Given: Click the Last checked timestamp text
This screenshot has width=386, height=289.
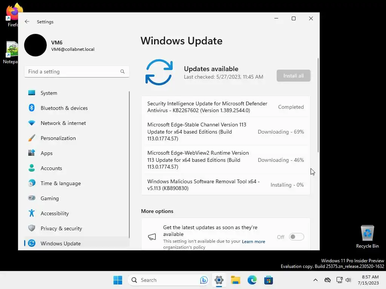Looking at the screenshot, I should (224, 77).
